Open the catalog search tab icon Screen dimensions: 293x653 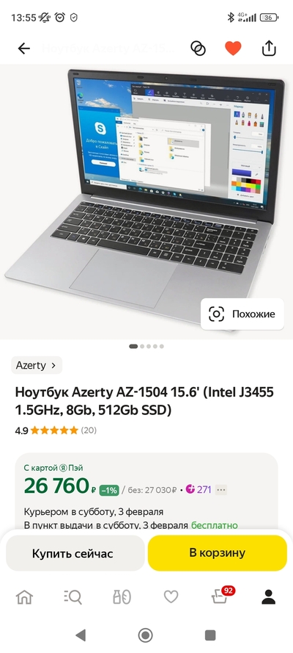click(73, 597)
